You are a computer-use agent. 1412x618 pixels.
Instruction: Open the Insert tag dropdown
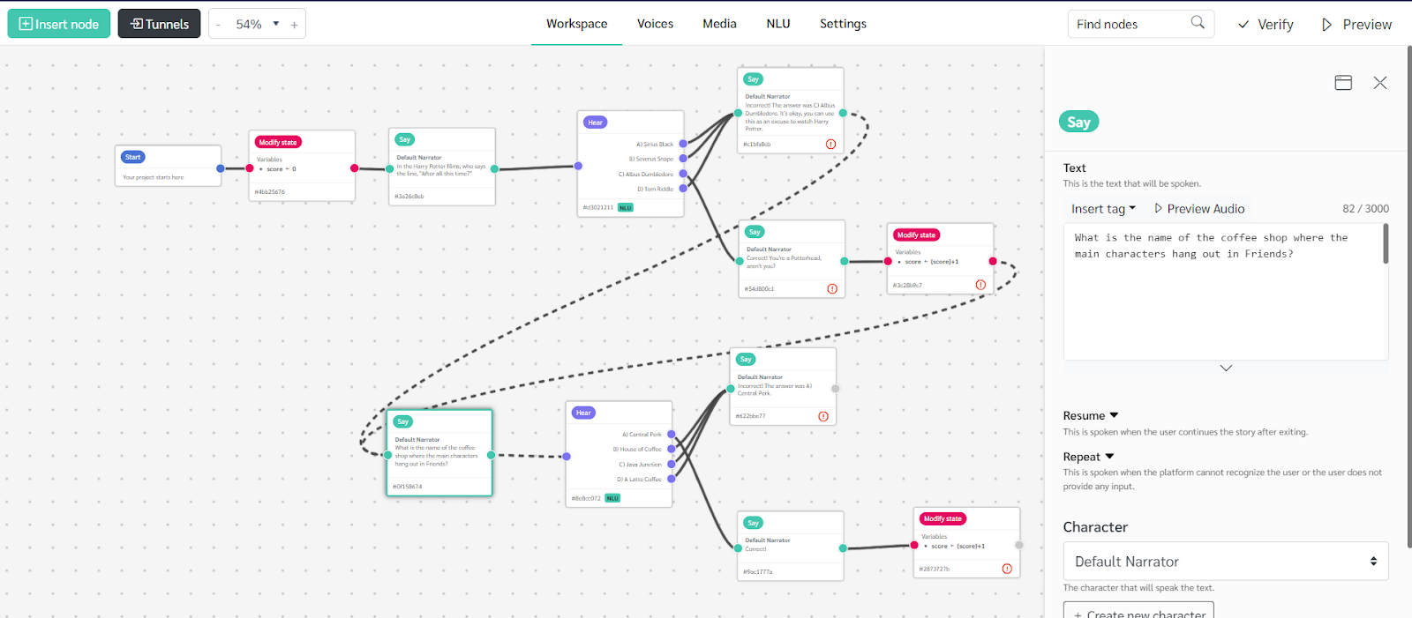coord(1103,209)
